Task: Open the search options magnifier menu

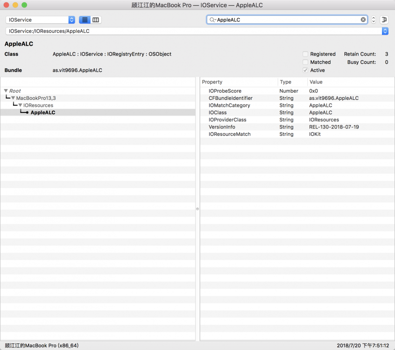Action: [212, 20]
